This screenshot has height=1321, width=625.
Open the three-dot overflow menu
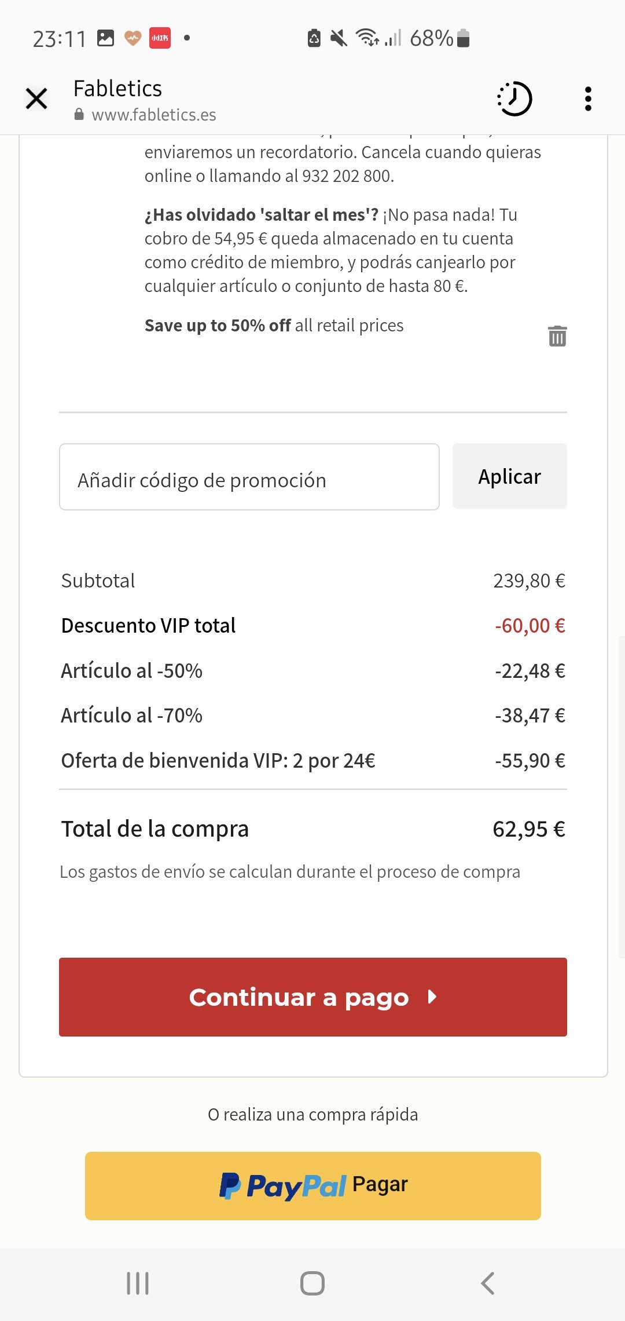[588, 98]
